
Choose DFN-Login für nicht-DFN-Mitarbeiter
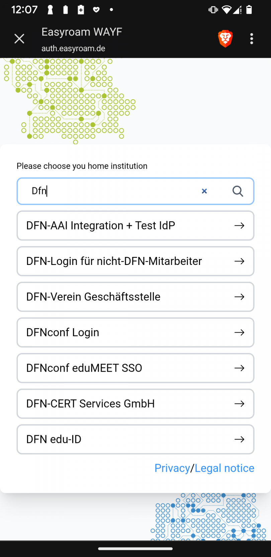click(x=114, y=261)
